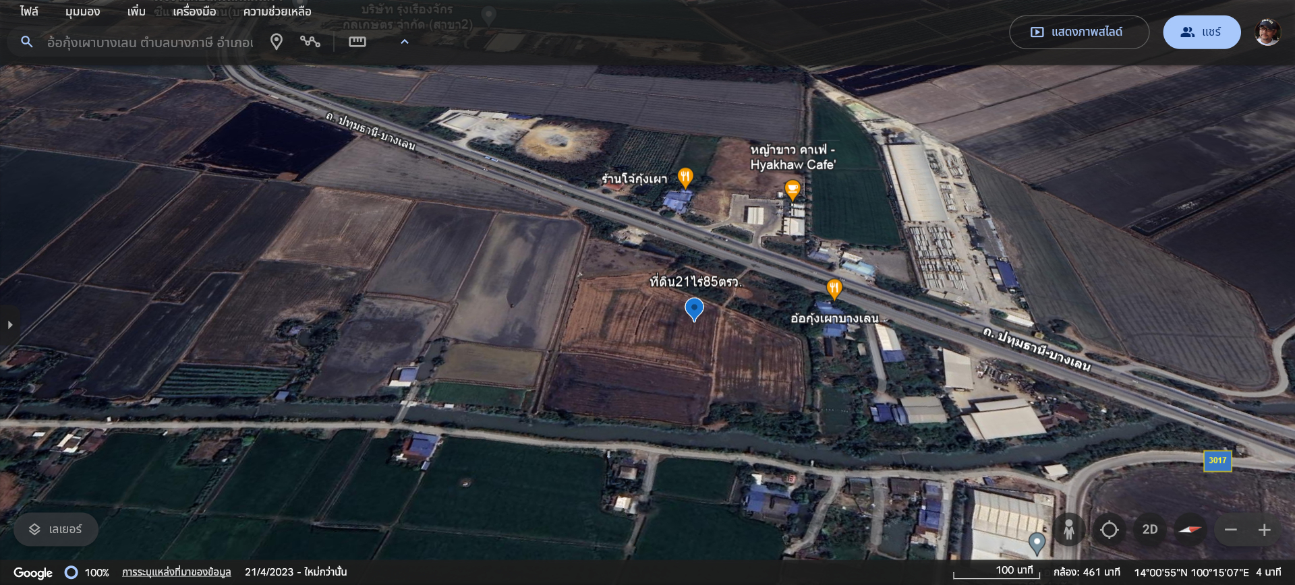1295x585 pixels.
Task: Click the แสดงภาพสไลด์ slideshow button
Action: (1079, 32)
